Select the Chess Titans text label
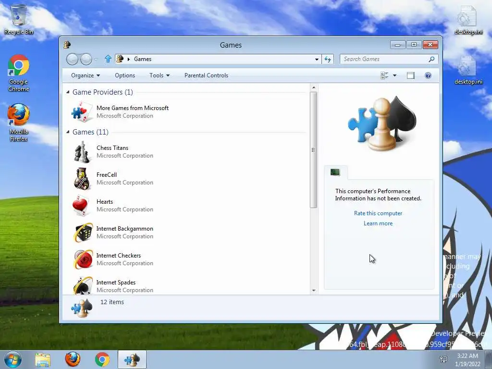Image resolution: width=492 pixels, height=369 pixels. 112,148
